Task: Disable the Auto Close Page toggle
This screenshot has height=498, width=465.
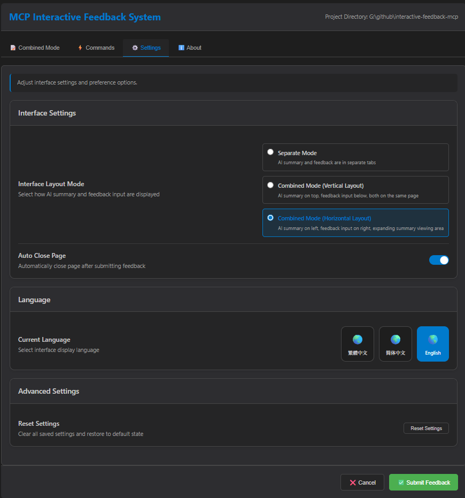Action: coord(439,260)
